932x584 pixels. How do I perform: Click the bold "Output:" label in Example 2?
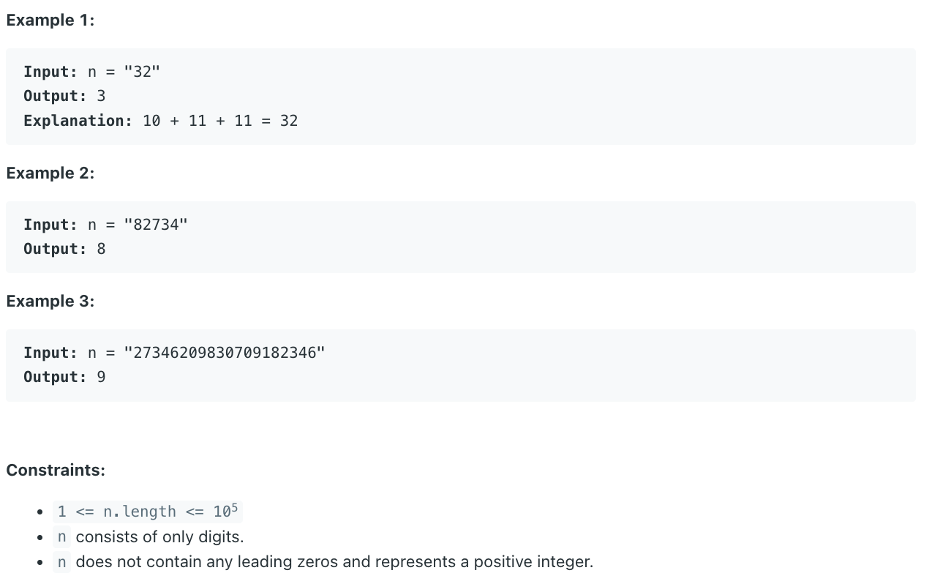55,249
